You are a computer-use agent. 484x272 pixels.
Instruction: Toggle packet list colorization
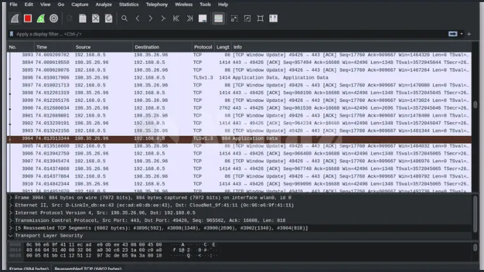point(218,19)
